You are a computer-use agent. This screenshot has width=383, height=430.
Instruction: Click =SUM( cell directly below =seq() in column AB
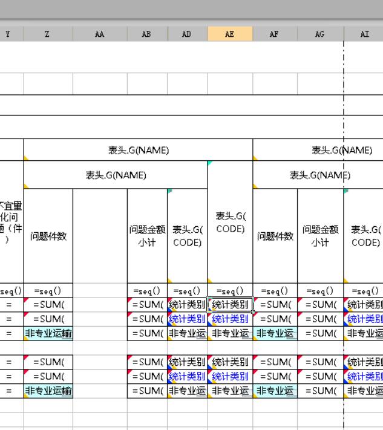pos(147,305)
